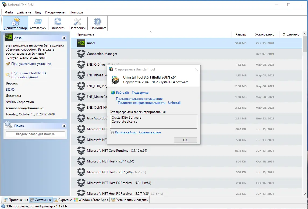Close the О программе dialog
This screenshot has width=308, height=209.
click(196, 69)
